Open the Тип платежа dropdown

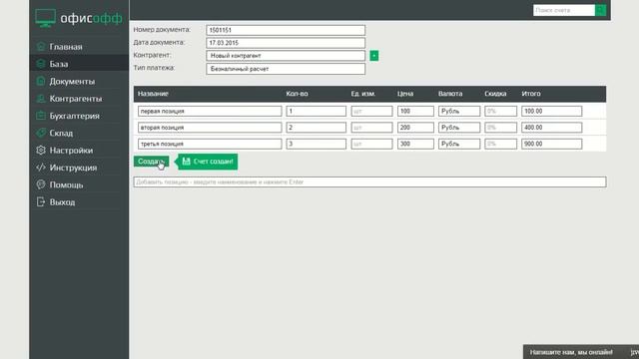(286, 69)
